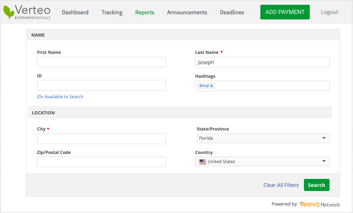The width and height of the screenshot is (353, 213).
Task: Click the Last Name field containing Joseph
Action: [x=262, y=62]
